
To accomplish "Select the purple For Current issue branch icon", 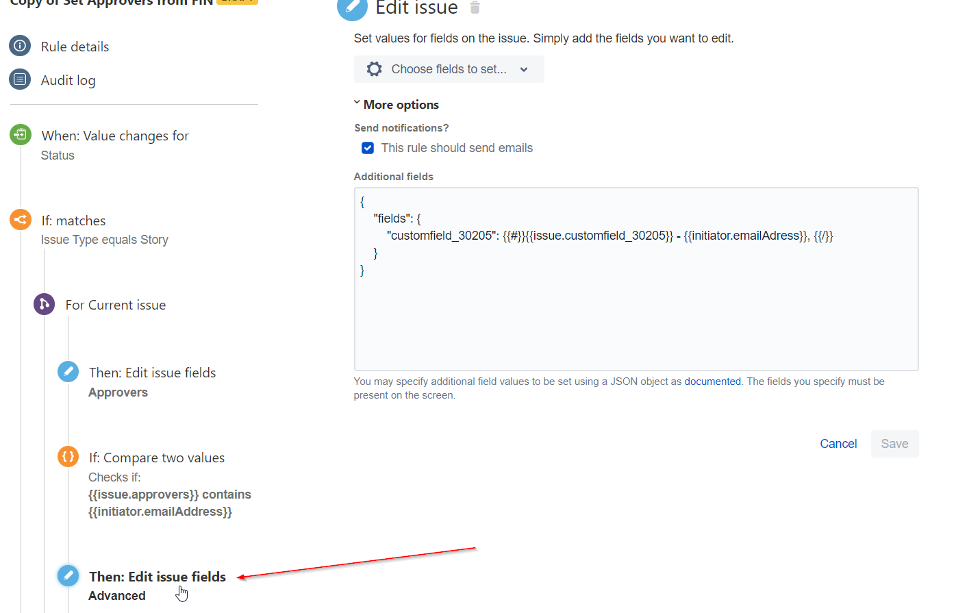I will (x=45, y=304).
